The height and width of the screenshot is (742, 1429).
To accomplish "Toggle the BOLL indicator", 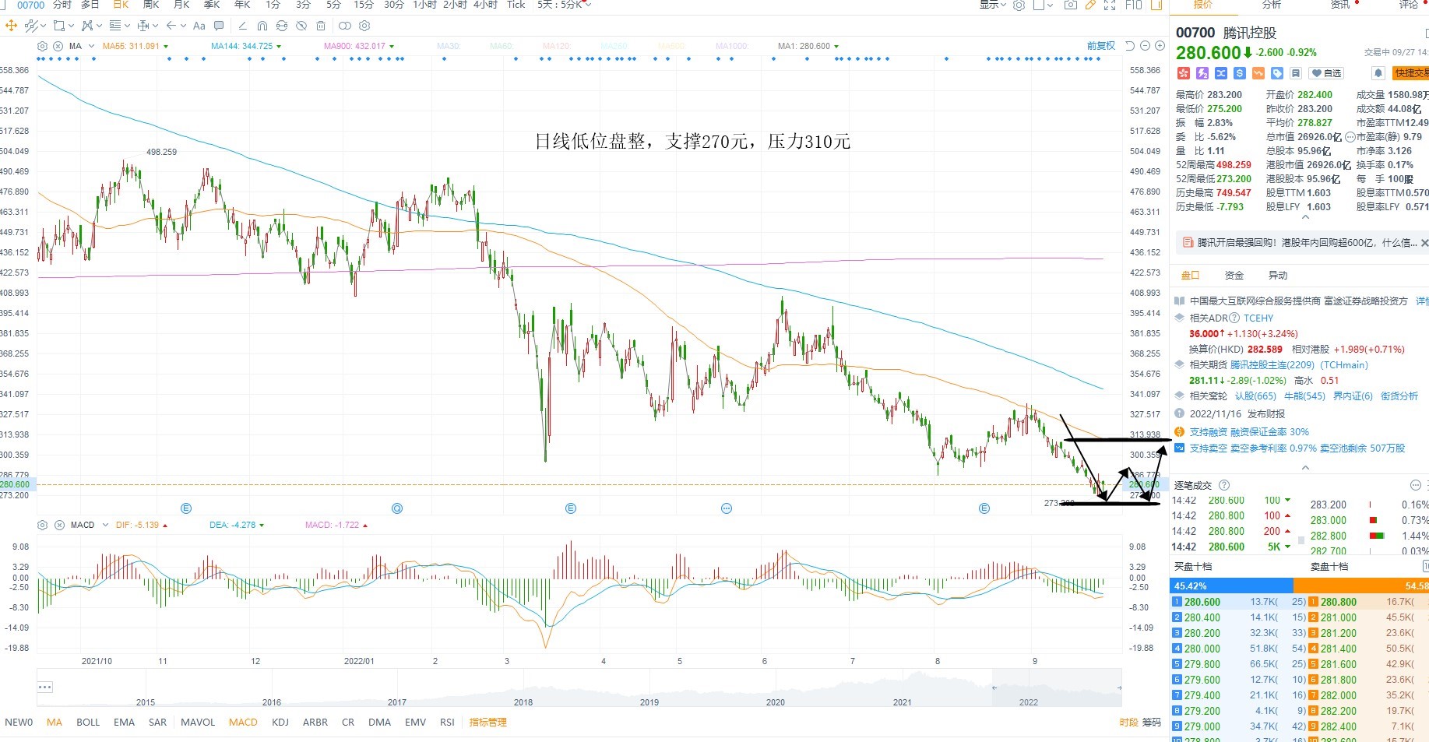I will tap(88, 723).
